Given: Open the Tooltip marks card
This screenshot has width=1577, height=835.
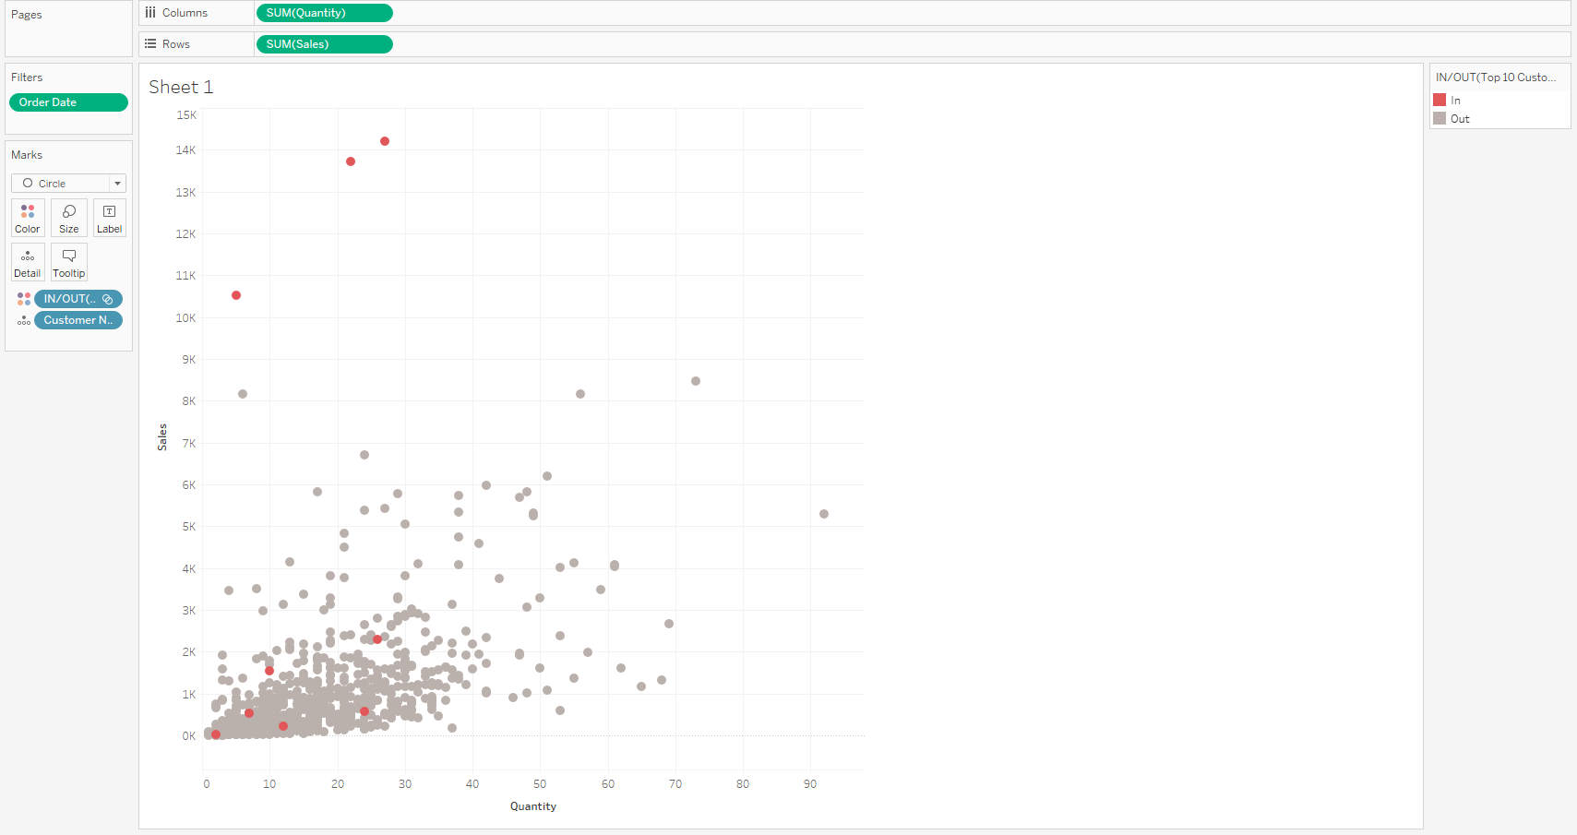Looking at the screenshot, I should coord(69,262).
